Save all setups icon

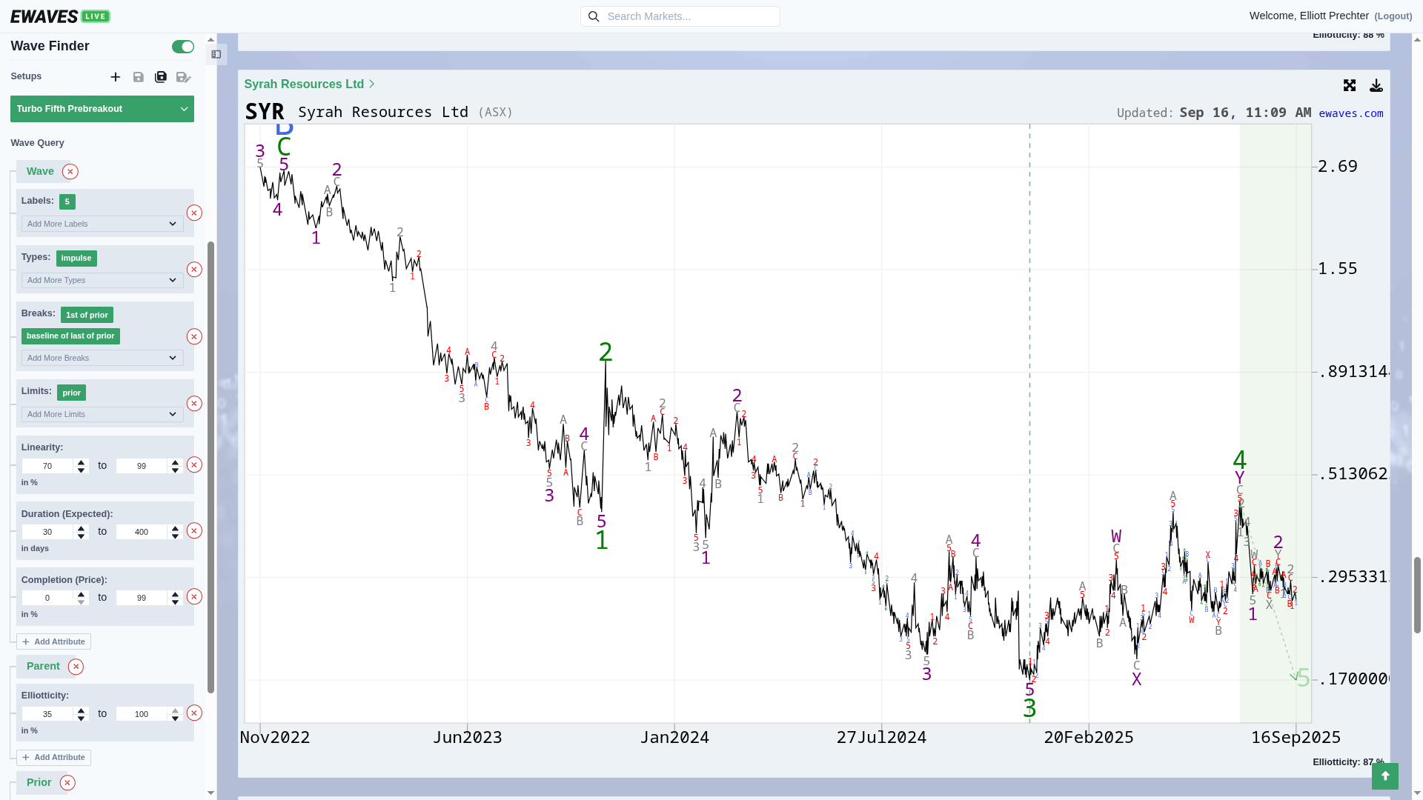click(x=161, y=77)
